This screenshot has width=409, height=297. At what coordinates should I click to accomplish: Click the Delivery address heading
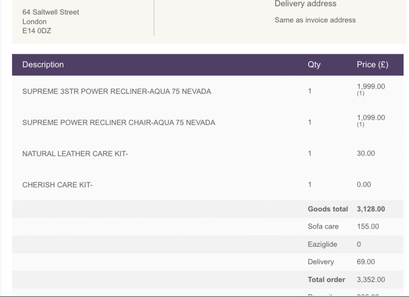305,4
